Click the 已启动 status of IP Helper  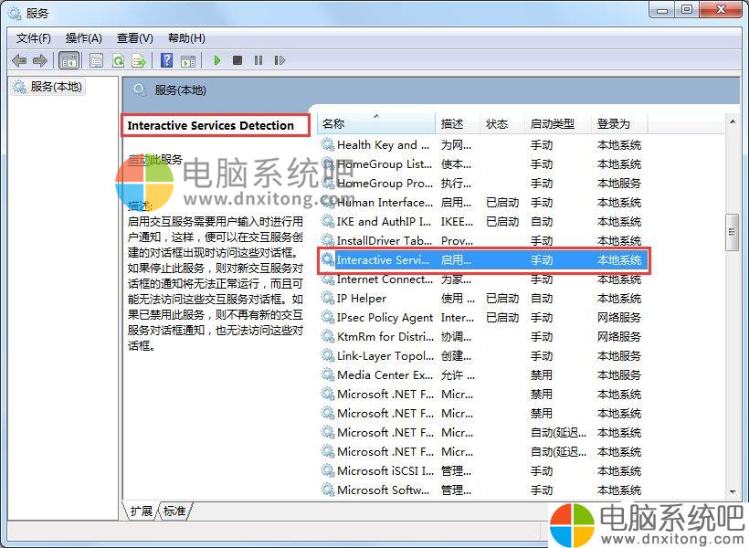tap(502, 298)
